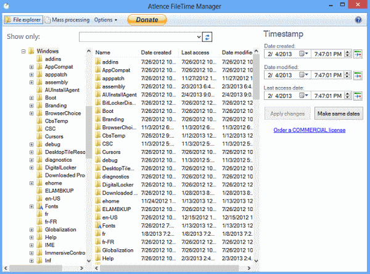Viewport: 370px width, 274px height.
Task: Switch to Mass processing view
Action: (x=67, y=20)
